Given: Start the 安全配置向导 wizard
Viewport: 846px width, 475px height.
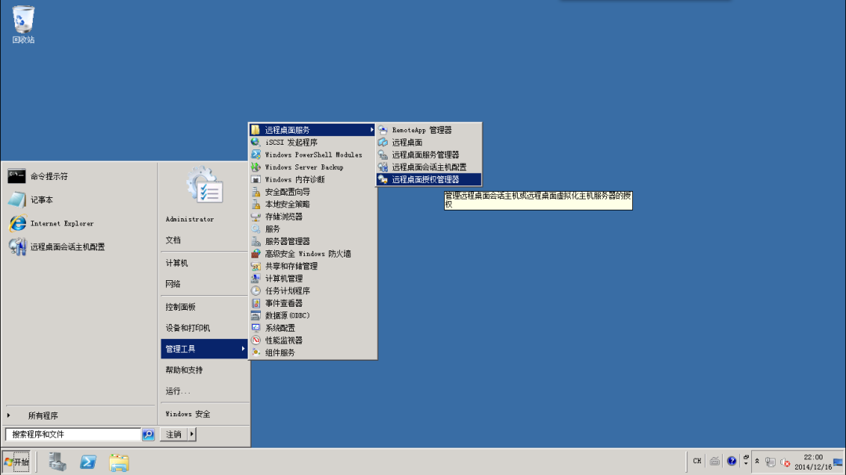Looking at the screenshot, I should click(x=313, y=192).
